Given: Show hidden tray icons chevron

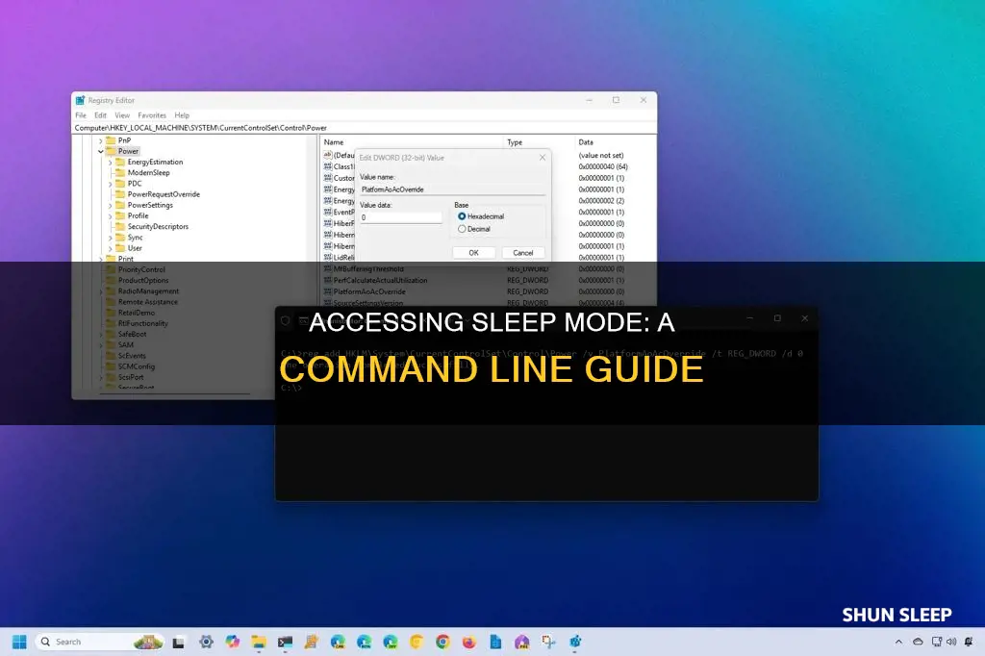Looking at the screenshot, I should point(899,642).
